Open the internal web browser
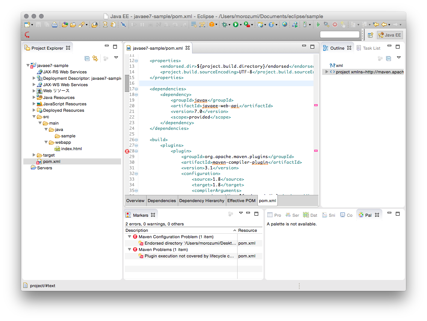 pos(285,24)
